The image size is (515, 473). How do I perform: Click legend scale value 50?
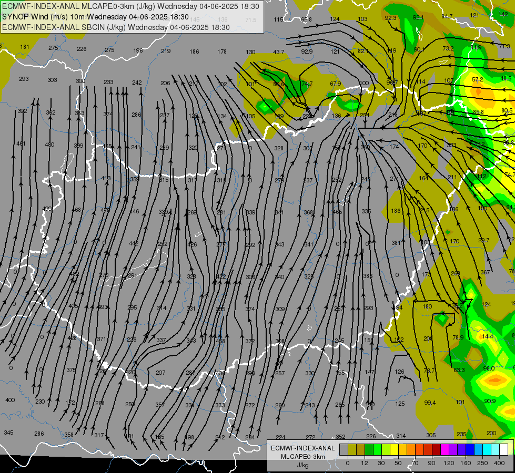point(398,463)
